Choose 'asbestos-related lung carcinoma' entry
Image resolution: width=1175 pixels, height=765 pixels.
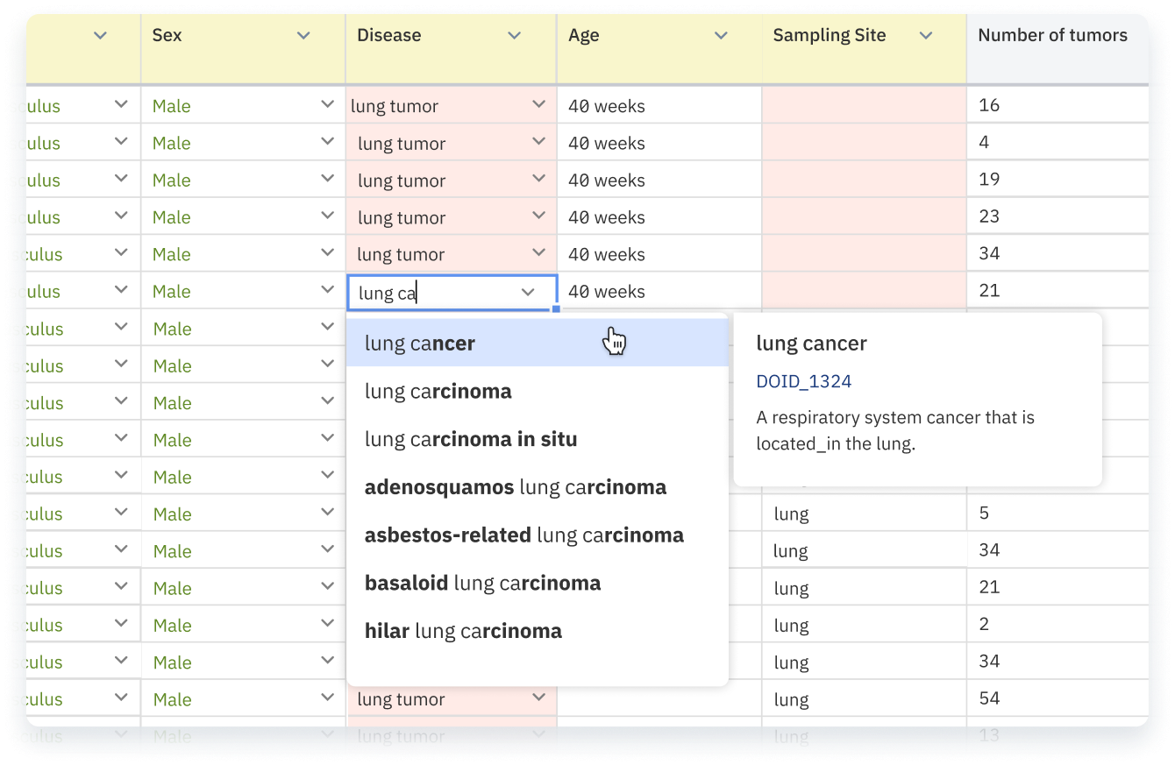point(524,535)
